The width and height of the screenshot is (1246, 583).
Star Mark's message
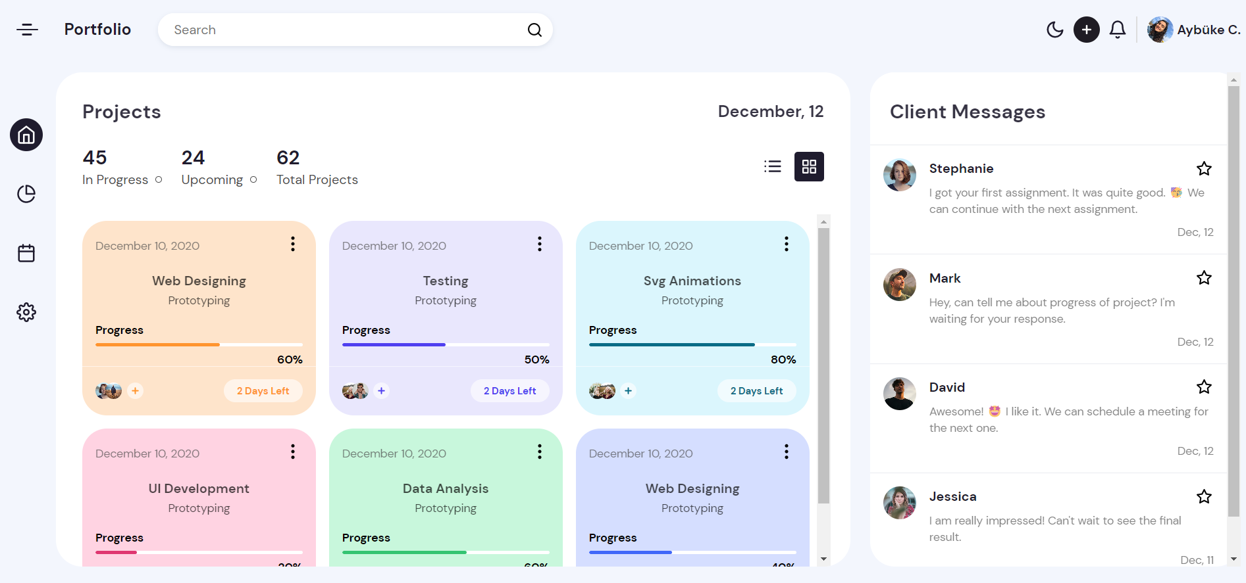click(x=1204, y=278)
